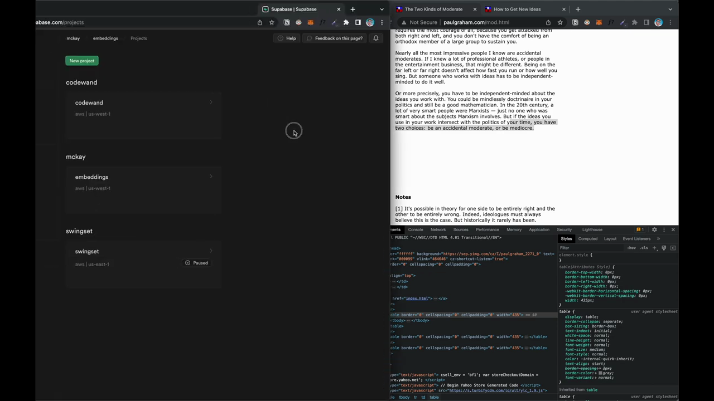This screenshot has height=401, width=714.
Task: Open a new tab in the Supabase window
Action: click(x=353, y=9)
